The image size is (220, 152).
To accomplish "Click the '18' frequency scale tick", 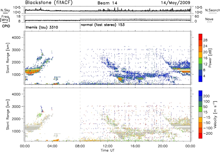I will point(18,16).
